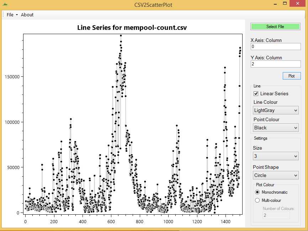Click the CSV2ScatterPlot app icon in title bar
308x231 pixels.
pyautogui.click(x=6, y=5)
